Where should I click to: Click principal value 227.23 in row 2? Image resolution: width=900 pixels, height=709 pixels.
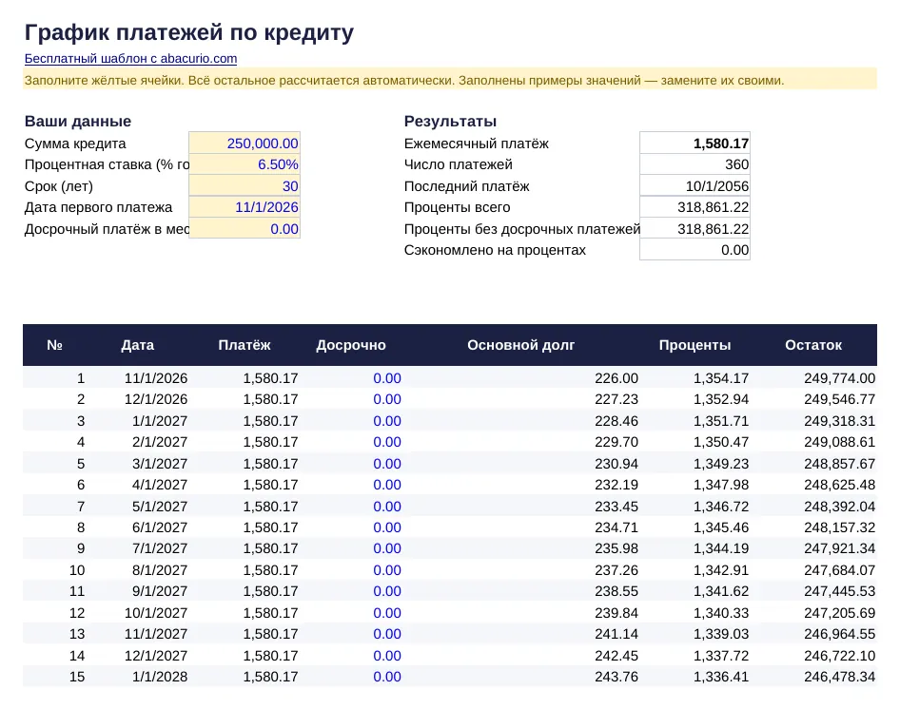click(616, 399)
